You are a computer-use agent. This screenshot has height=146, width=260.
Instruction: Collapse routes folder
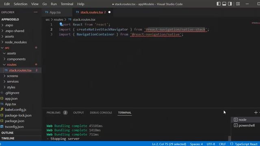12,64
